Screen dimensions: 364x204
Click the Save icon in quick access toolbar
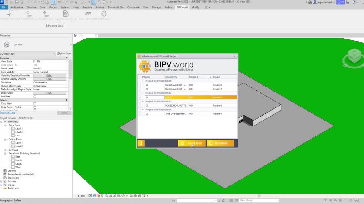pos(16,2)
